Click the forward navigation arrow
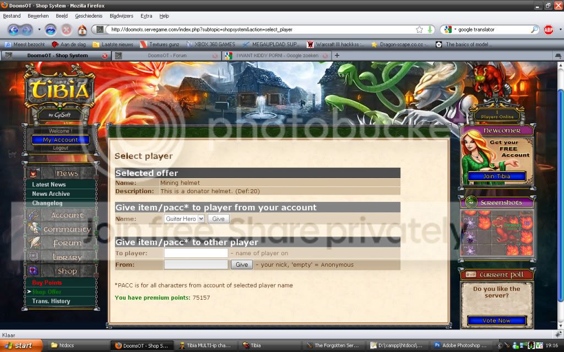564x352 pixels. 26,30
